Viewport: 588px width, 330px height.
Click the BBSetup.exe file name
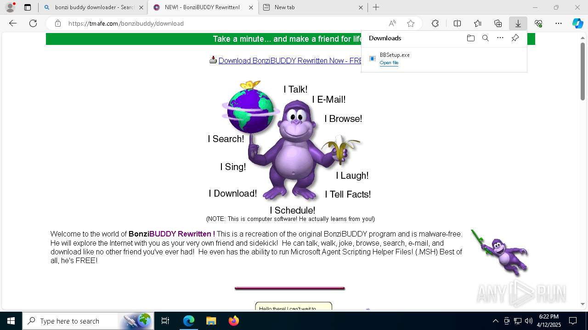(395, 55)
